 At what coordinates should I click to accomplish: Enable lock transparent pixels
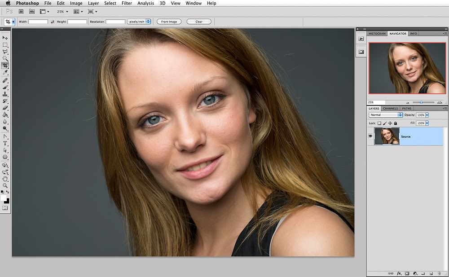click(379, 123)
